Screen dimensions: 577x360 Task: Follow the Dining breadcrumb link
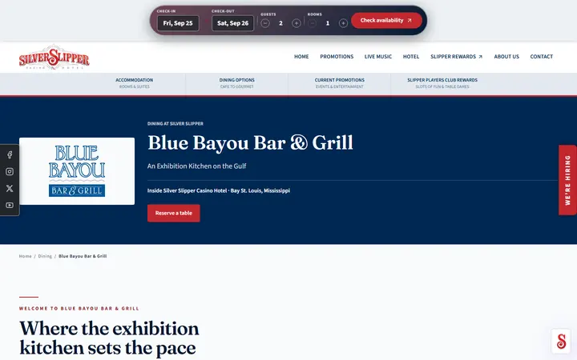pyautogui.click(x=45, y=256)
